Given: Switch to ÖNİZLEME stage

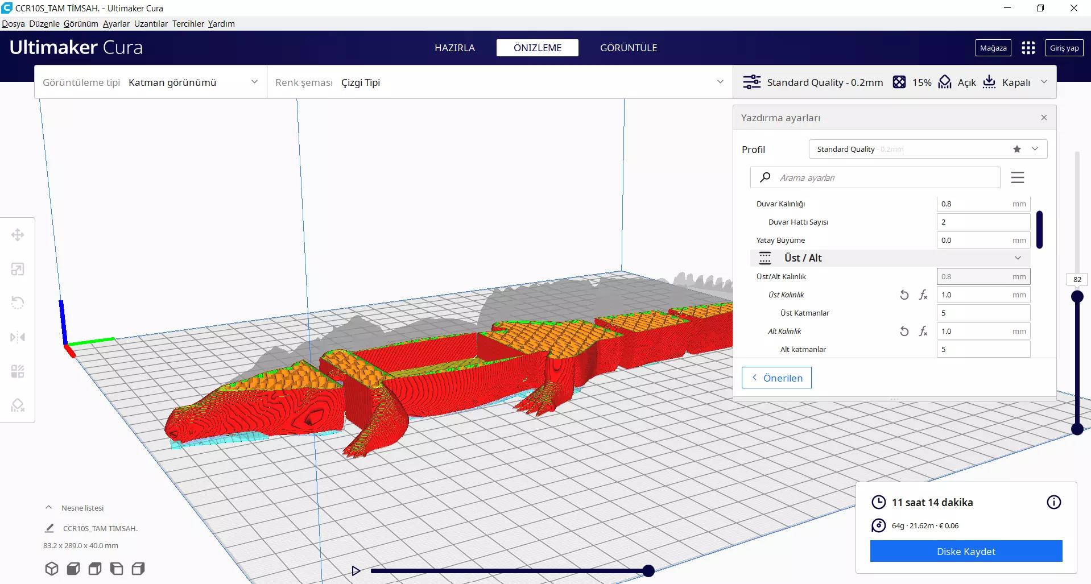Looking at the screenshot, I should 538,48.
